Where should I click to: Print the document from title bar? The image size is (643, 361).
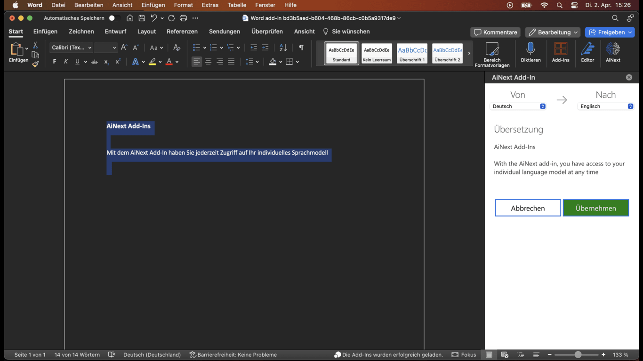click(x=183, y=18)
